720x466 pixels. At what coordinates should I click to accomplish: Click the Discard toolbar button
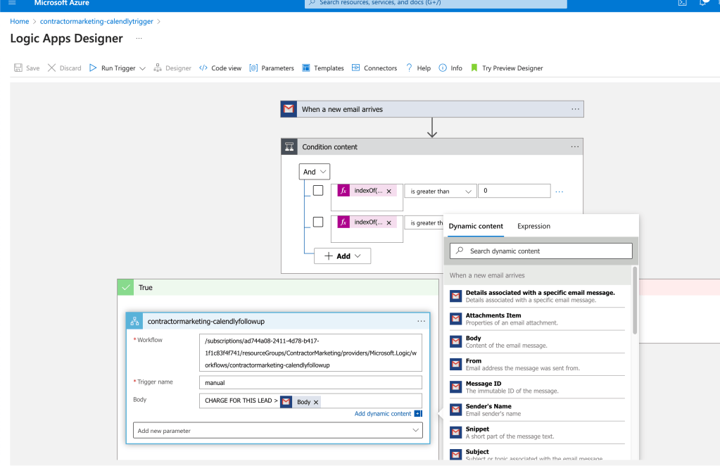[x=64, y=68]
